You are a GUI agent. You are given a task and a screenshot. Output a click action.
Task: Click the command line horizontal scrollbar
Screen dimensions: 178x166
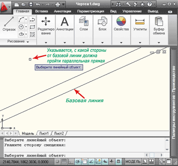coord(154,155)
